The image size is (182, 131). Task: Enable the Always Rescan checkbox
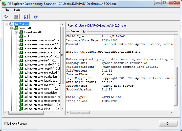[x=6, y=124]
